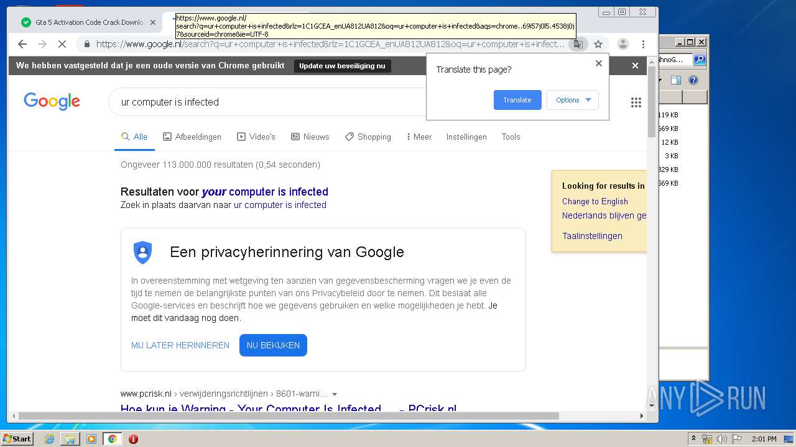Open the Chrome profile avatar
This screenshot has width=796, height=447.
tap(622, 44)
